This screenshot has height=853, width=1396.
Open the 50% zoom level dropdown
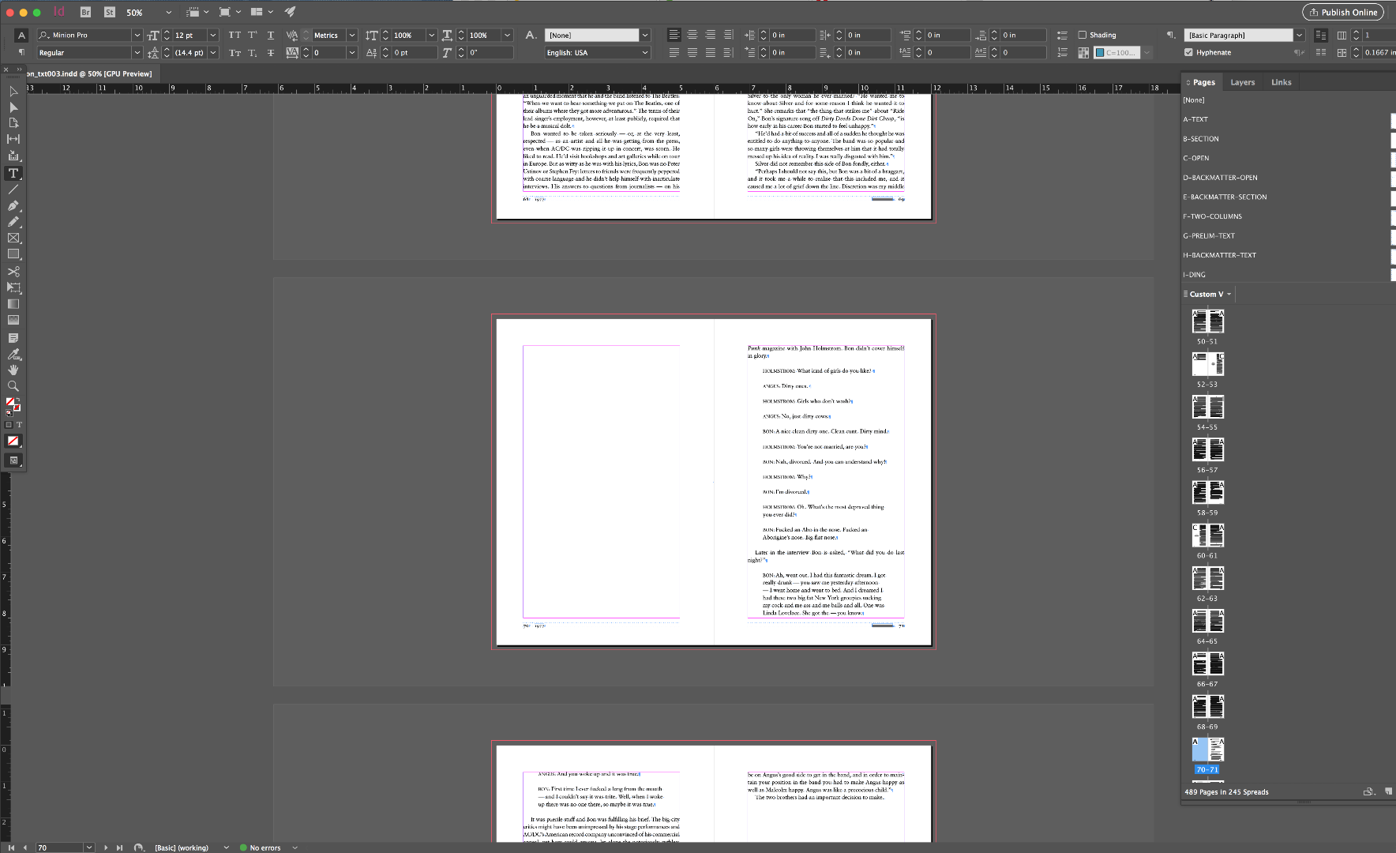(x=168, y=12)
